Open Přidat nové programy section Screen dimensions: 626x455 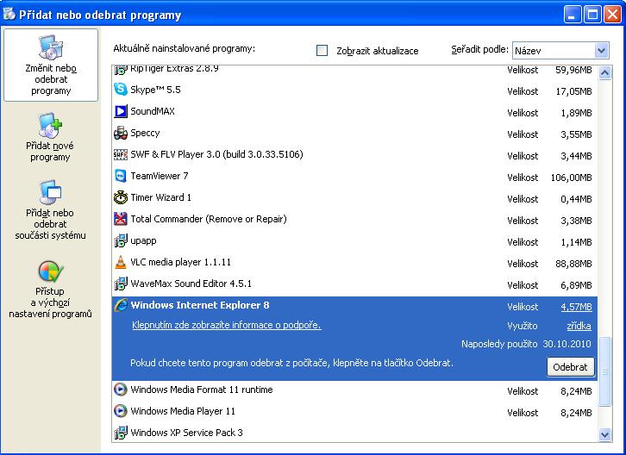tap(50, 137)
